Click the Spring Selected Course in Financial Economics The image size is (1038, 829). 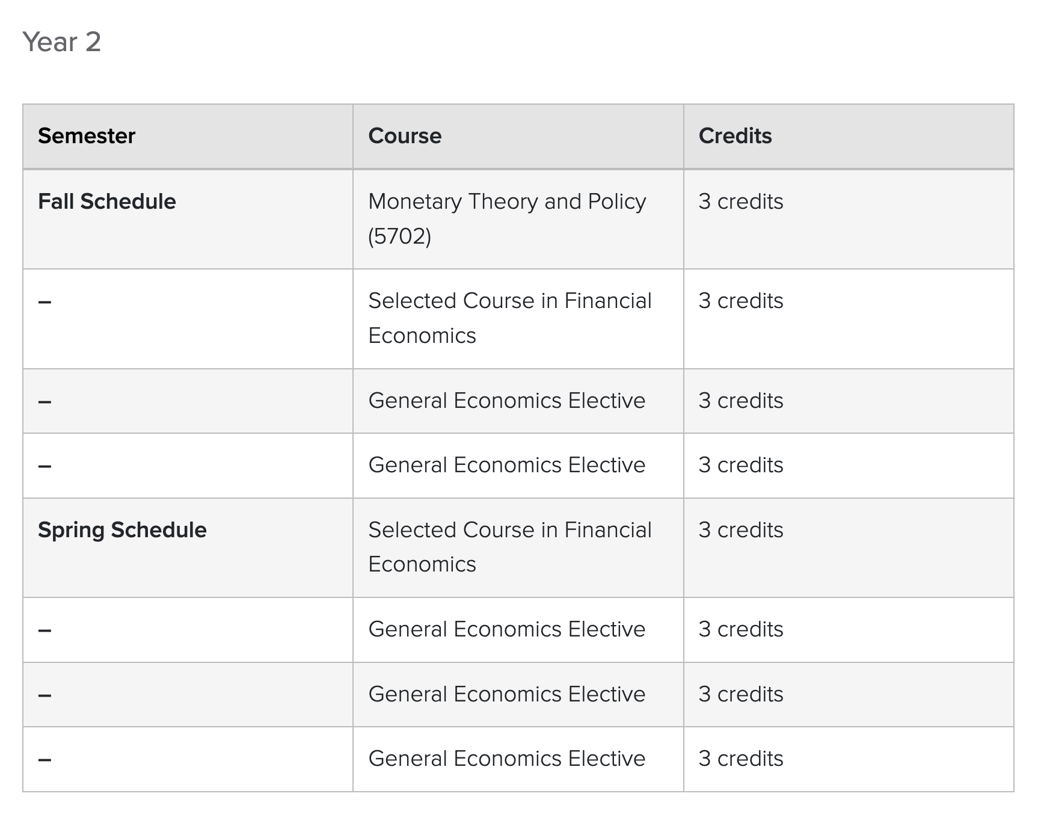(510, 547)
